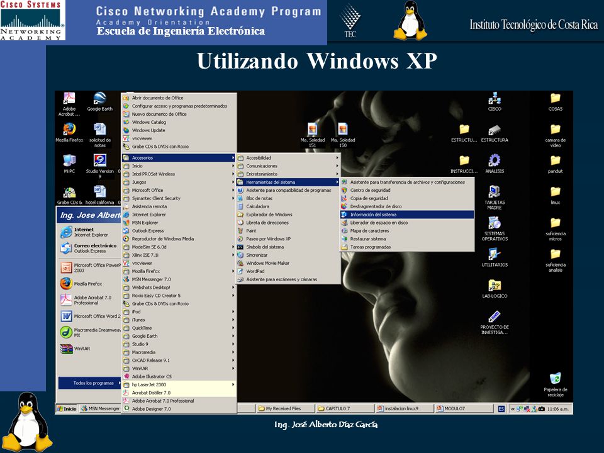
Task: Expand the Microsoft Office program group
Action: click(179, 190)
